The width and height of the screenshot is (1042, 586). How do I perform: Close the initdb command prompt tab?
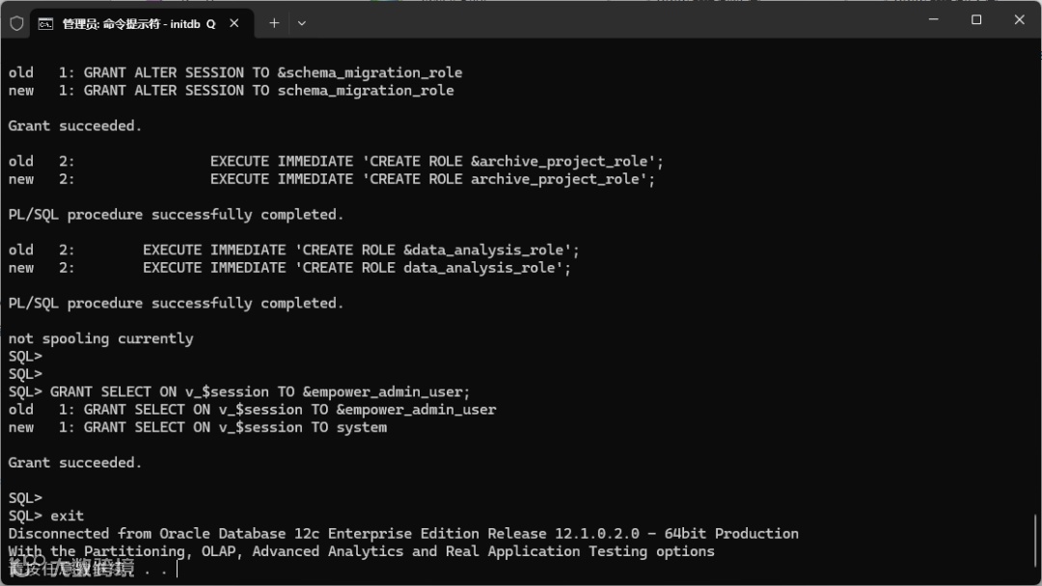tap(234, 23)
